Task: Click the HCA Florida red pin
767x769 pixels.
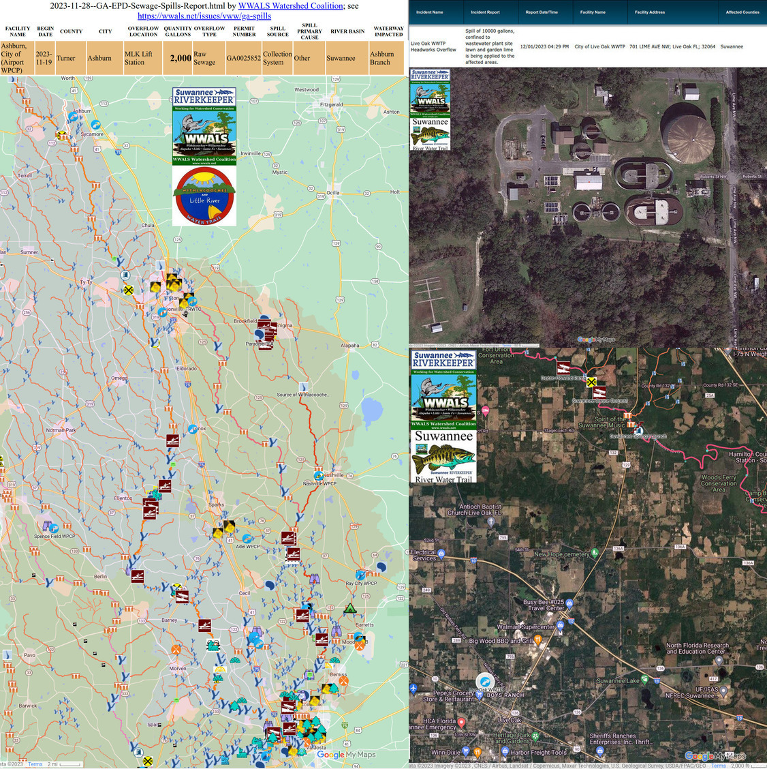Action: pos(461,722)
